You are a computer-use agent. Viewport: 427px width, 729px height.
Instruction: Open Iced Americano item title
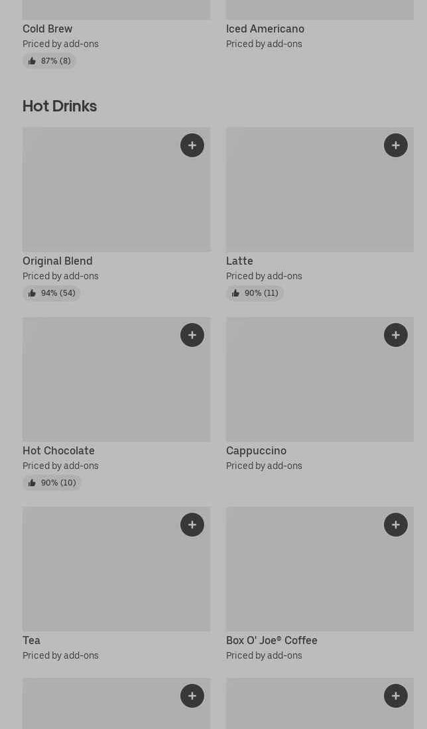click(265, 29)
